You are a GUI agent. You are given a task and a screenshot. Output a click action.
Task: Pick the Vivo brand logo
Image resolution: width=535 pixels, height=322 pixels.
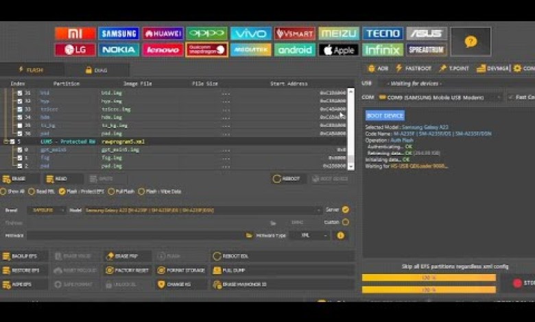[x=251, y=34]
